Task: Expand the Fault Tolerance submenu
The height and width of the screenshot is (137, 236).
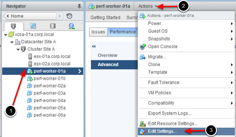Action: (232, 83)
